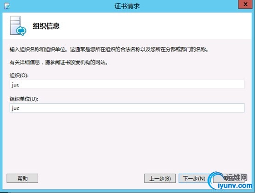Click the server certificate icon beside 组织信息
Image resolution: width=255 pixels, height=193 pixels.
18,26
